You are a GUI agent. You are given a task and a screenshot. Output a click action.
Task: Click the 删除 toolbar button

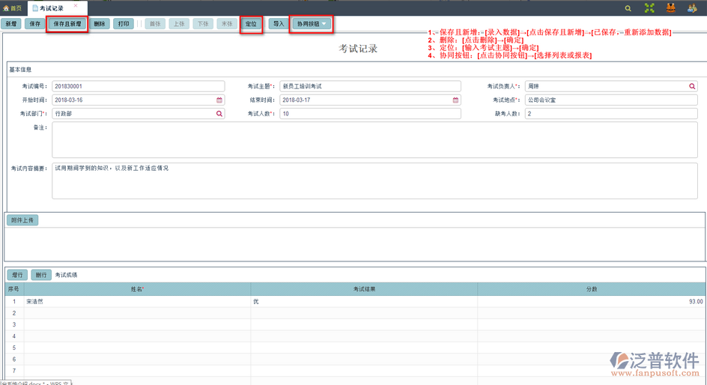(x=100, y=24)
